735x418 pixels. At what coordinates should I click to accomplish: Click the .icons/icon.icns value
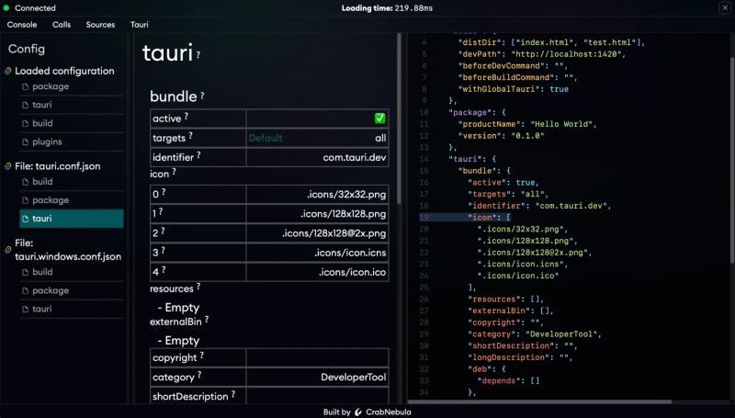(x=350, y=253)
